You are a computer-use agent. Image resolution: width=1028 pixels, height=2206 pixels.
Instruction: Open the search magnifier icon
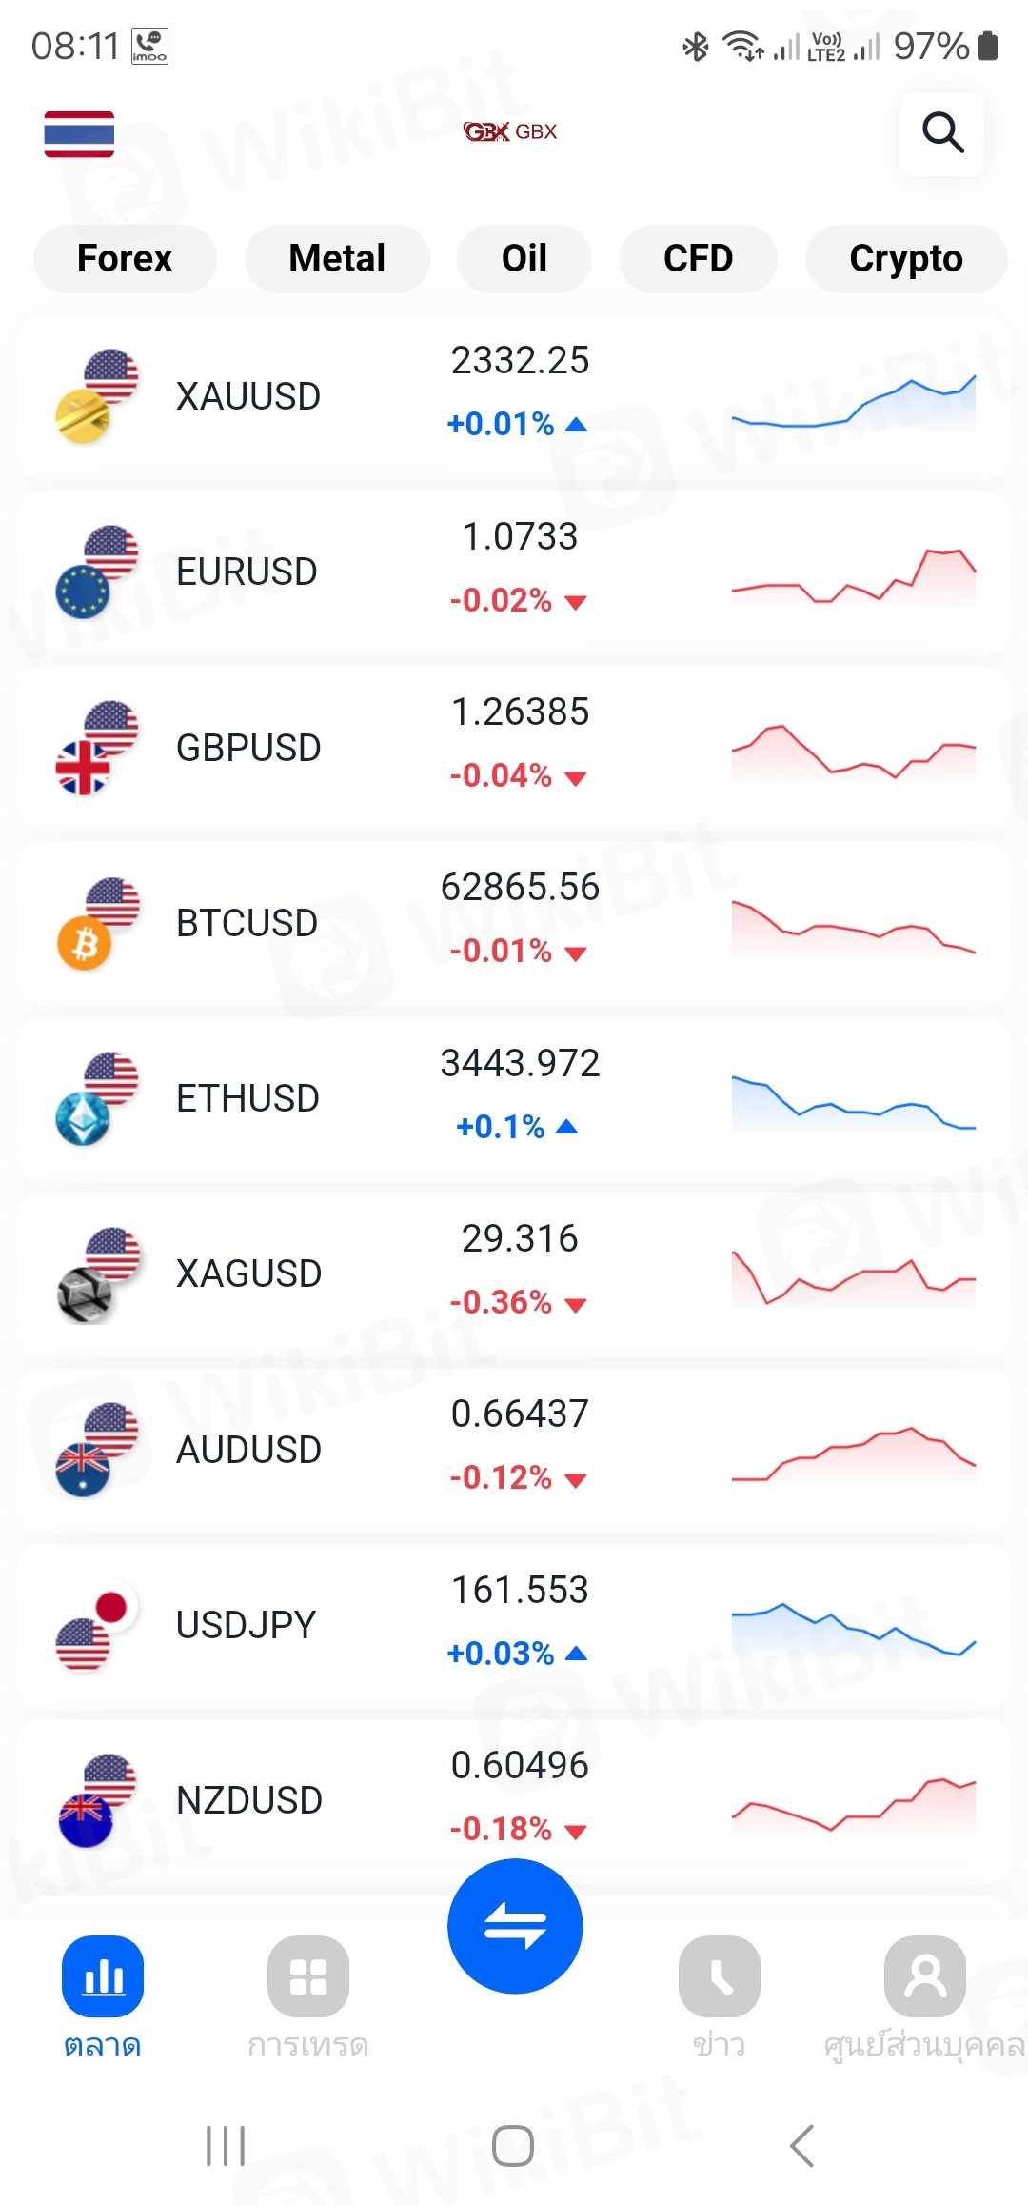pos(942,133)
